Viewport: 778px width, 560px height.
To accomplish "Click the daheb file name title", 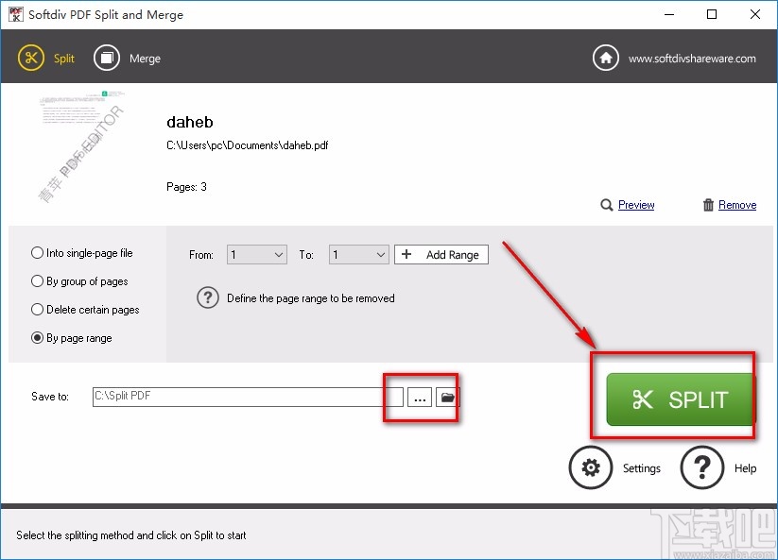I will (190, 122).
